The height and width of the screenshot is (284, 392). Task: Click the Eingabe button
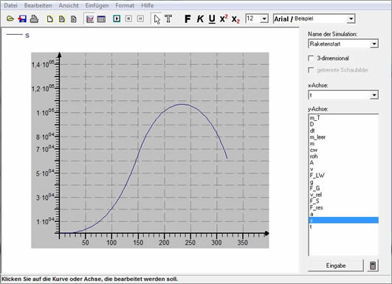(x=336, y=266)
